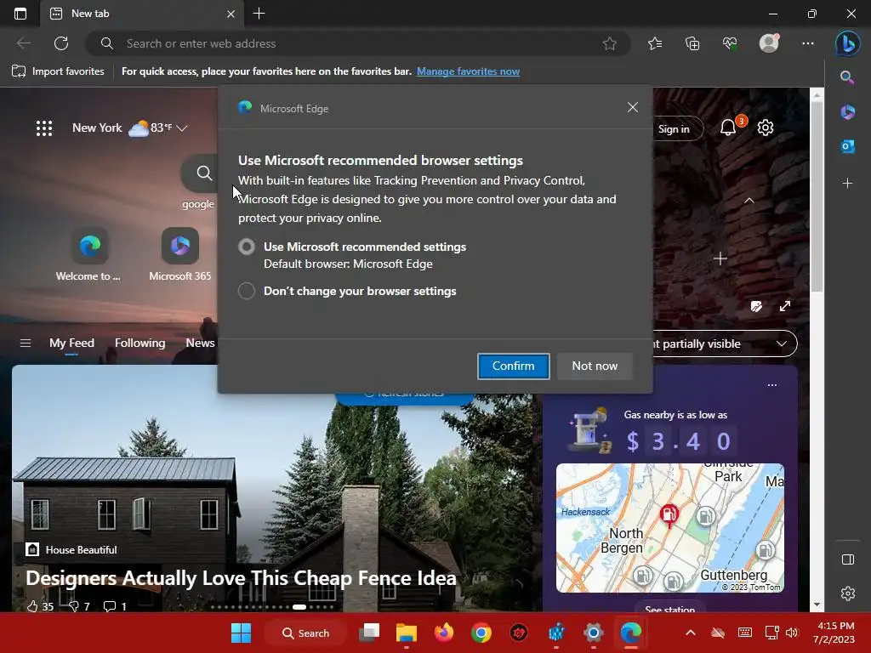Click the scrollbar down arrow
This screenshot has height=653, width=871.
pyautogui.click(x=817, y=605)
